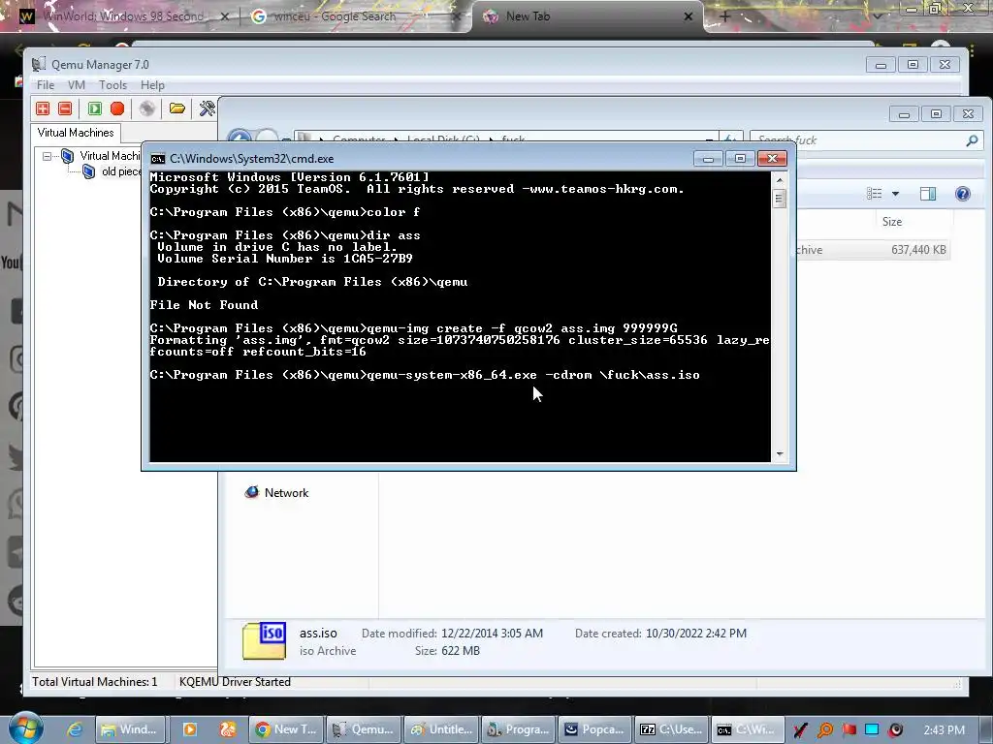
Task: Launch Internet Explorer from the taskbar
Action: [76, 729]
